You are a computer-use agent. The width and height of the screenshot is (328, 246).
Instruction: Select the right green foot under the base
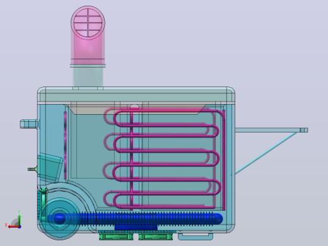(x=156, y=237)
